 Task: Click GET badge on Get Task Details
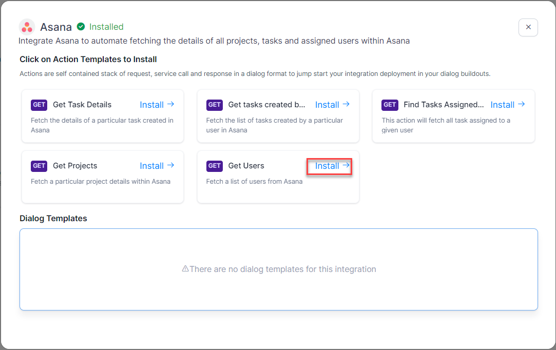40,105
